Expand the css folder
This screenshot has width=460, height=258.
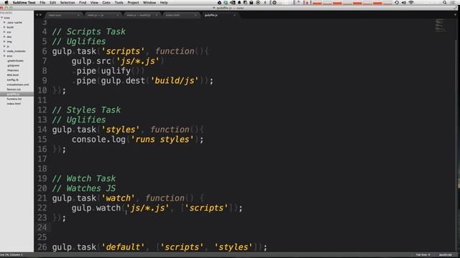pos(4,32)
